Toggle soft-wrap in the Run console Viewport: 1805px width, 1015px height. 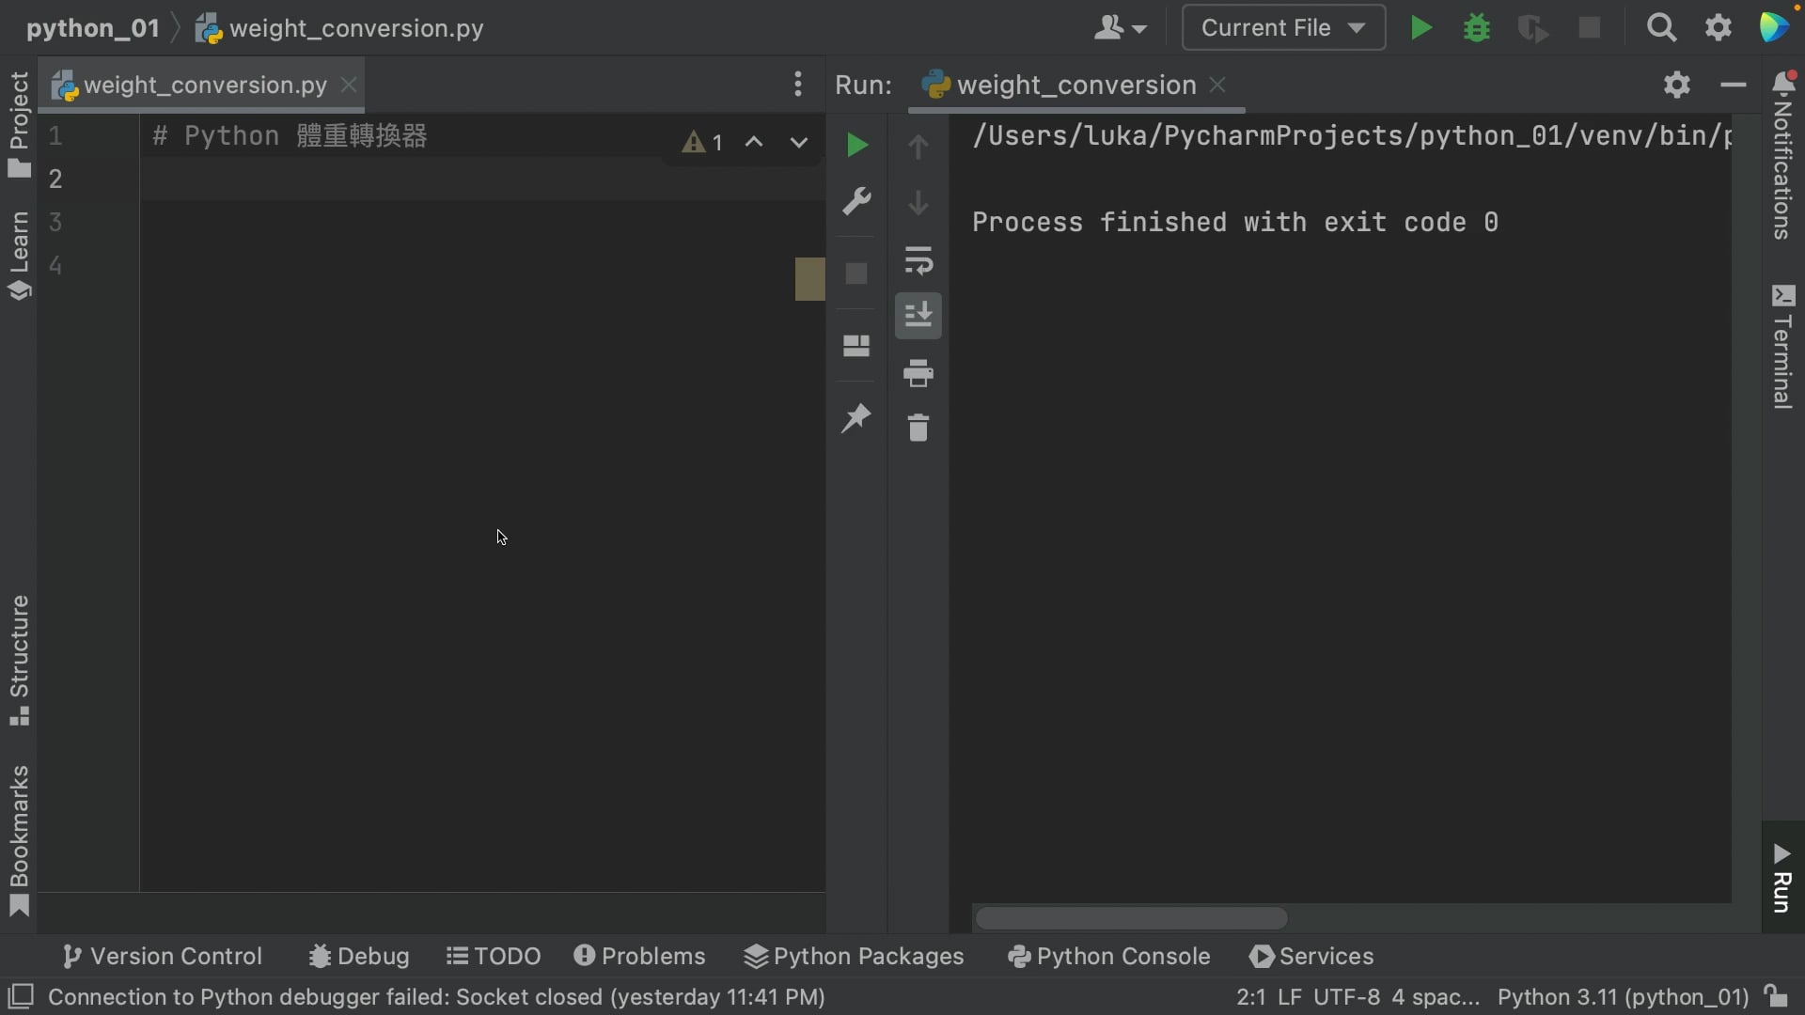(x=918, y=260)
